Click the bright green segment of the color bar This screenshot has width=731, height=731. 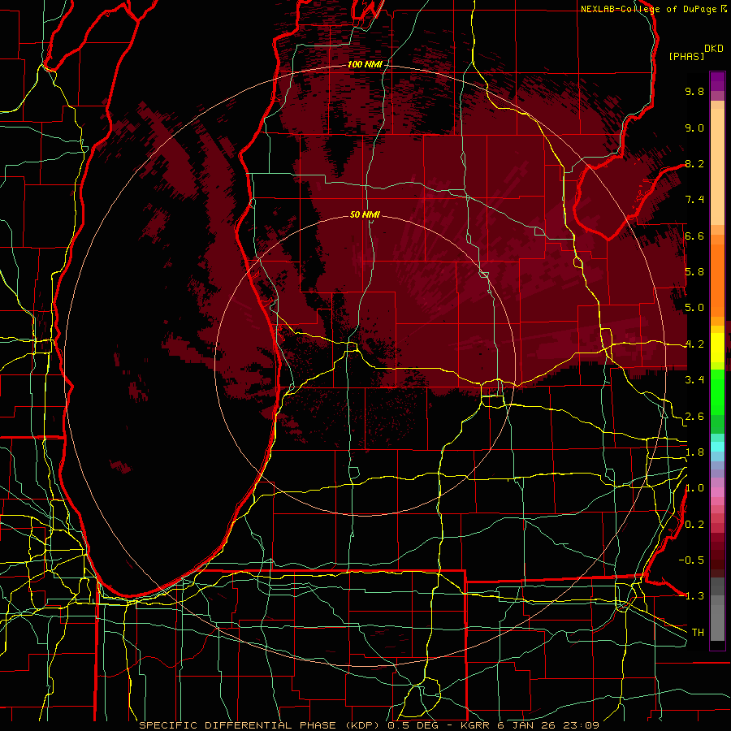click(717, 392)
